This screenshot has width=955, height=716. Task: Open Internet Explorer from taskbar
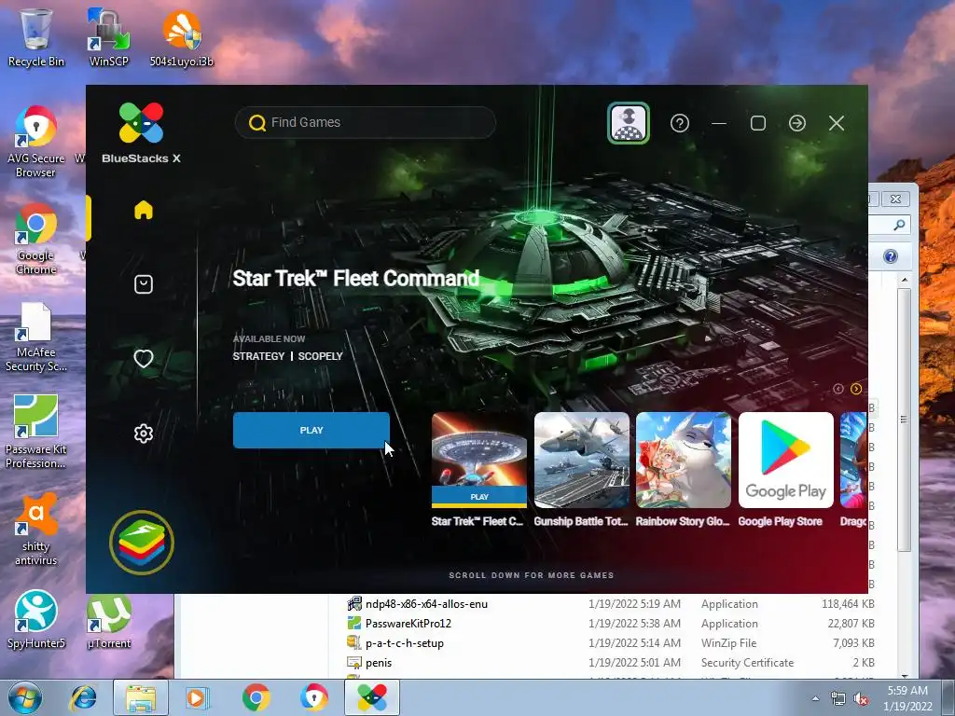[83, 697]
